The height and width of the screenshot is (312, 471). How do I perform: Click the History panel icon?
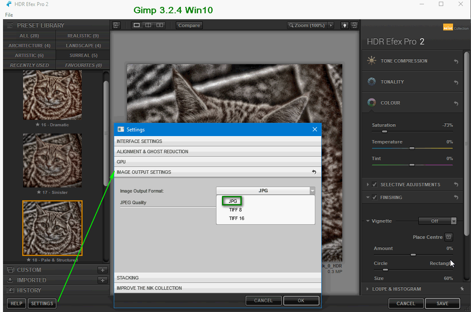coord(11,290)
